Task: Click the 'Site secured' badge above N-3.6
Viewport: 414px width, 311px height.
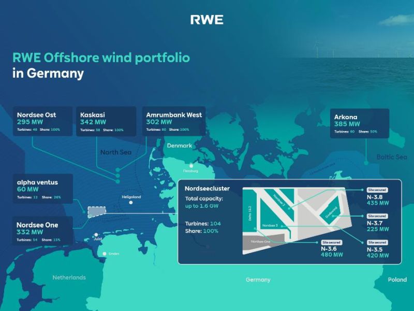Action: pyautogui.click(x=332, y=242)
